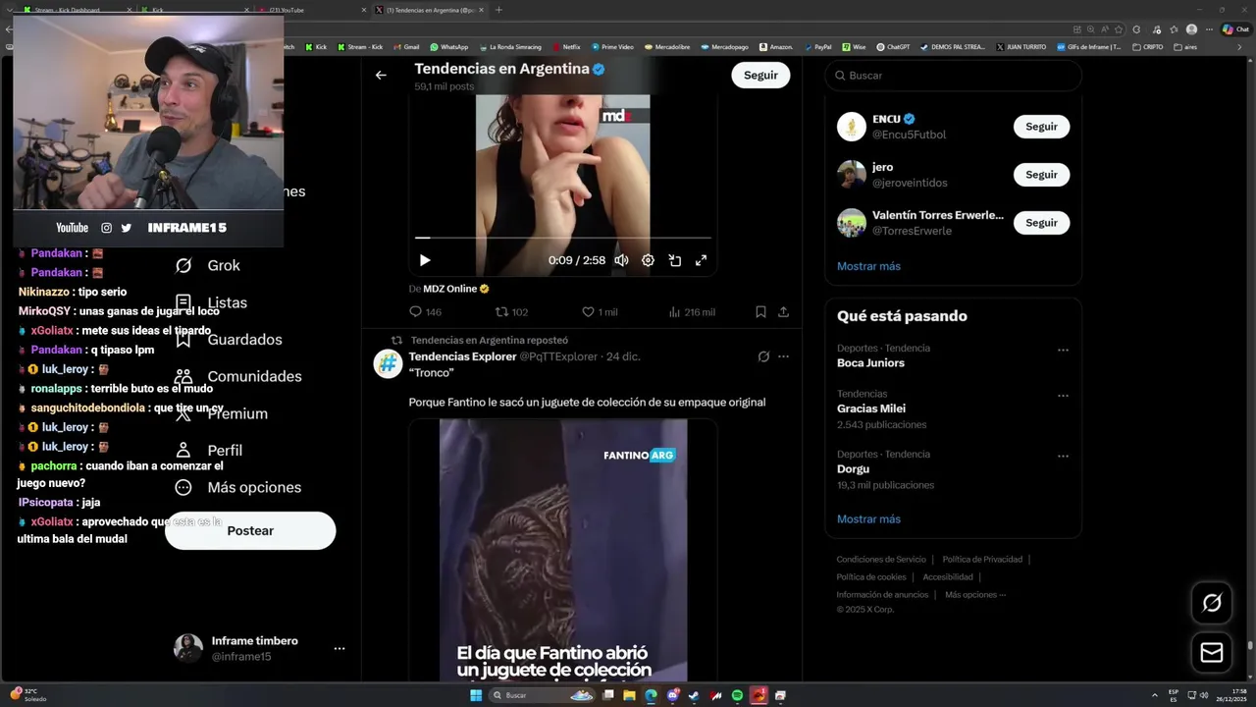
Task: Open Premium in the sidebar
Action: pos(221,413)
